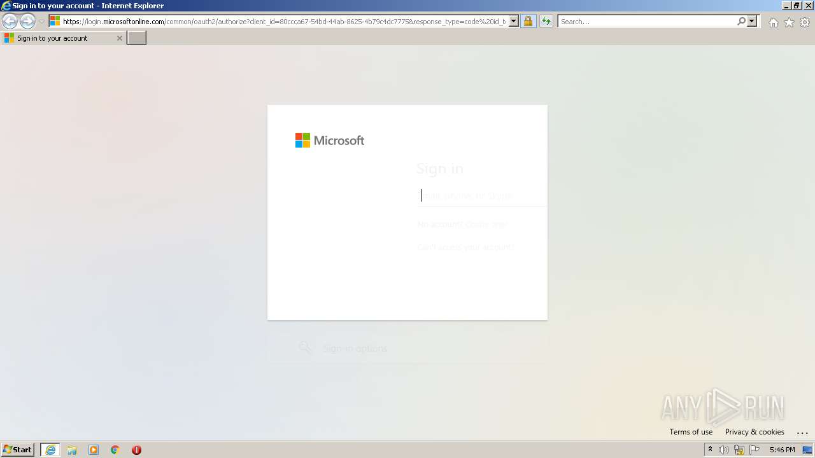The height and width of the screenshot is (458, 815).
Task: Close the 'Sign in to your account' tab
Action: [119, 38]
